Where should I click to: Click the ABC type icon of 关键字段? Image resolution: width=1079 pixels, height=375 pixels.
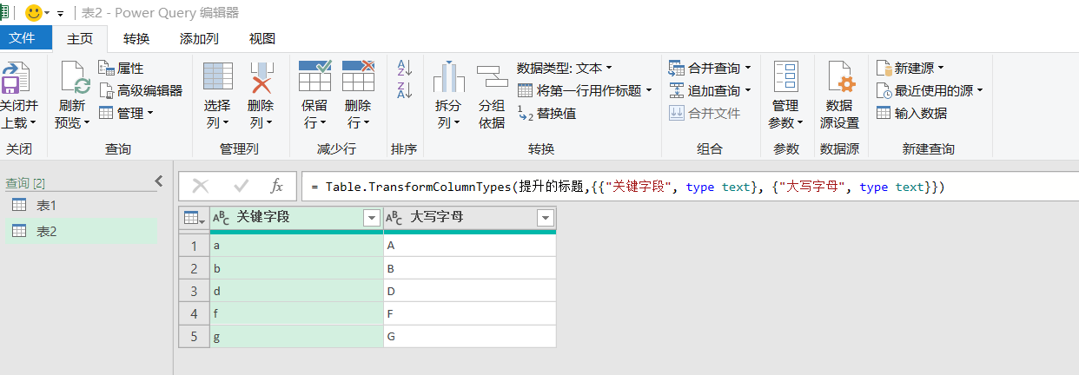222,218
